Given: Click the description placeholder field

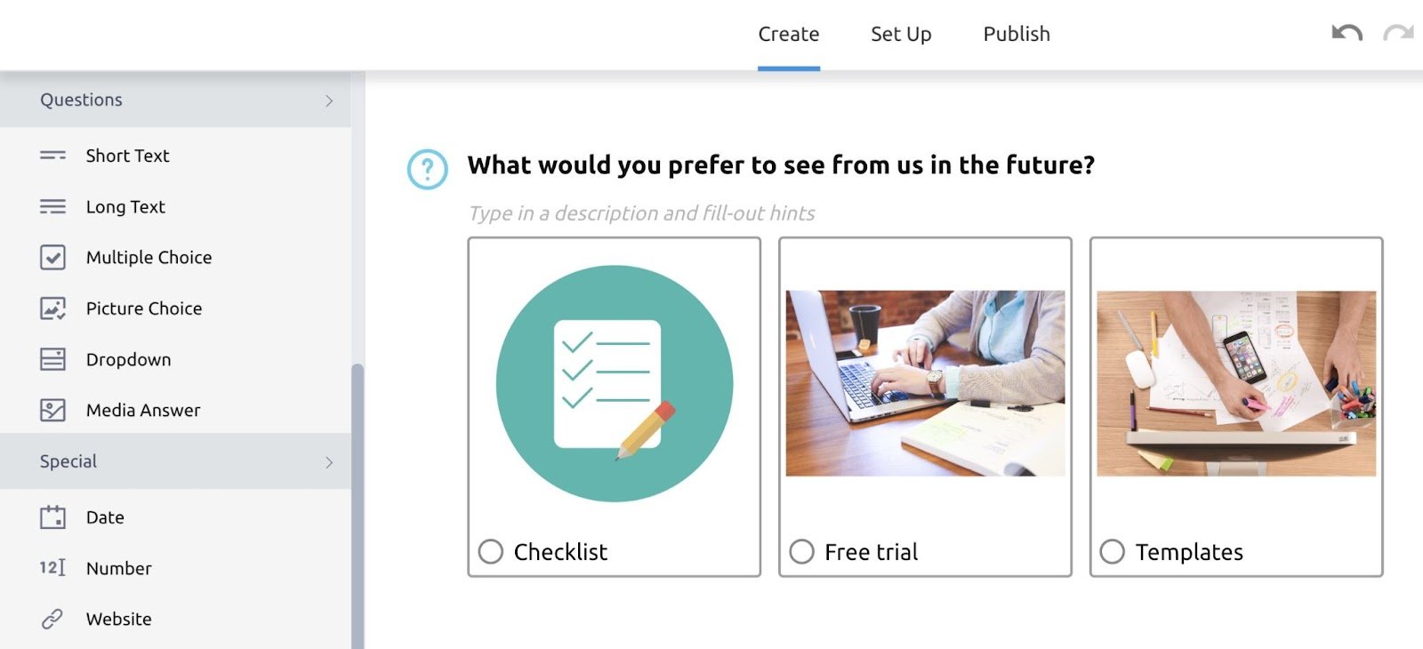Looking at the screenshot, I should [642, 213].
